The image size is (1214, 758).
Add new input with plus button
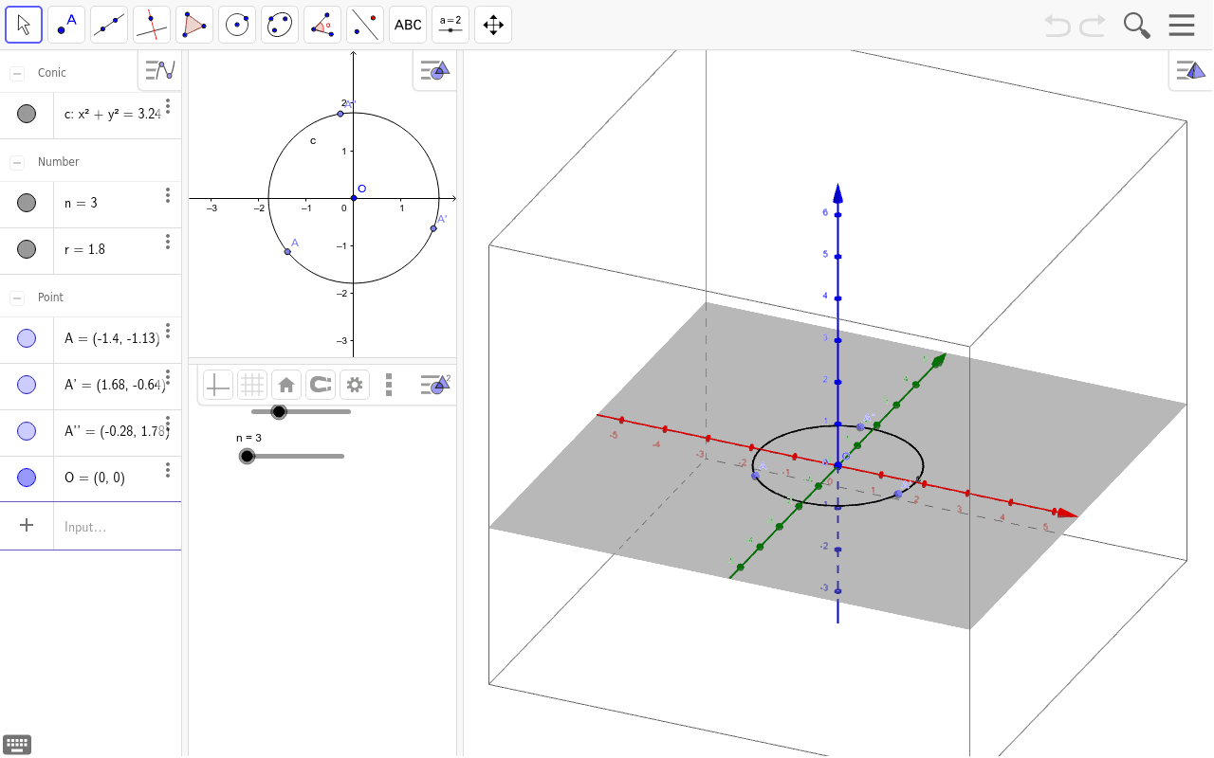[x=27, y=526]
